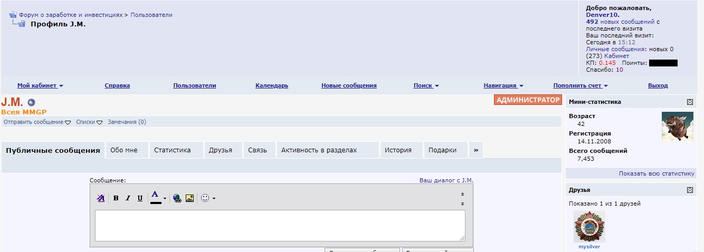Image resolution: width=704 pixels, height=252 pixels.
Task: Click the Выход logout link
Action: click(658, 85)
